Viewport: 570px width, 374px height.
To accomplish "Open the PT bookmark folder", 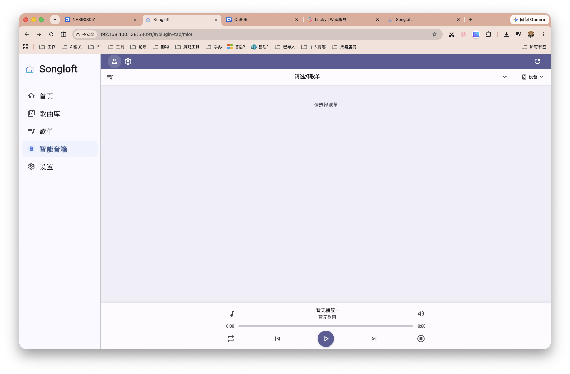I will (95, 47).
